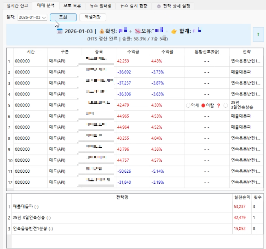Select loss value -50,626 in row 11
The height and width of the screenshot is (249, 266).
(124, 172)
